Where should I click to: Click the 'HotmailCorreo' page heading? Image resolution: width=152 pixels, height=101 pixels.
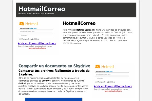(x=79, y=23)
